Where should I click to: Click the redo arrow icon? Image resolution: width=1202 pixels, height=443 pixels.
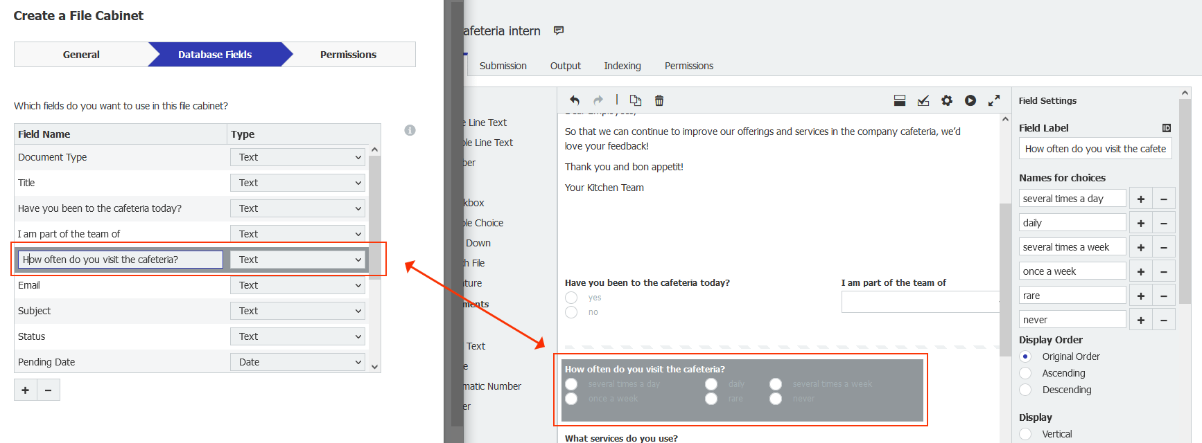(598, 100)
